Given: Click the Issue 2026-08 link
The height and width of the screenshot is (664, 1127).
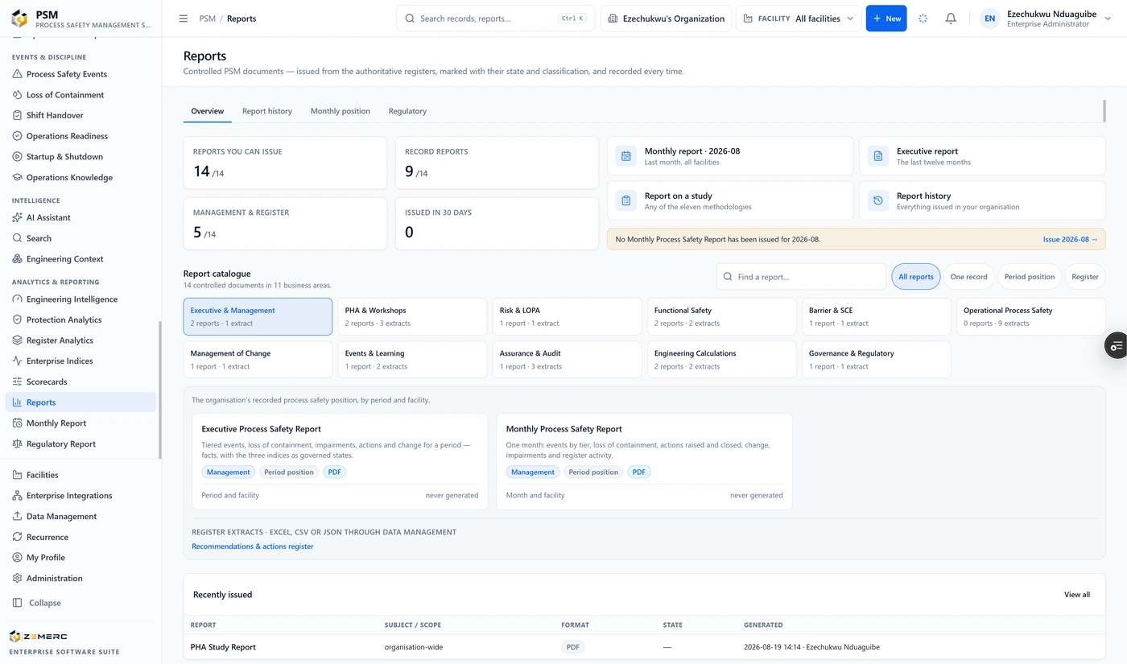Looking at the screenshot, I should point(1071,239).
